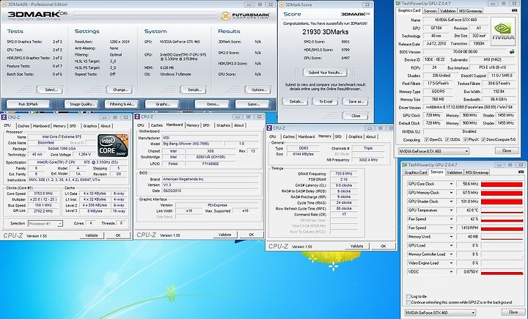Click the screenshot camera icon in GPU-Z Sensors window
Screen dimensions: 528x319
coord(521,172)
